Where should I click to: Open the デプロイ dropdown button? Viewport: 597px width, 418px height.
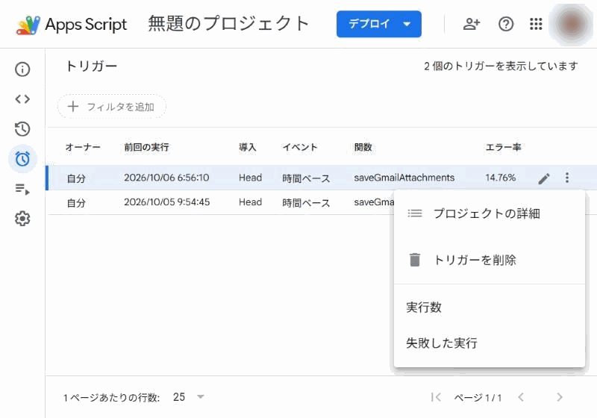click(379, 24)
